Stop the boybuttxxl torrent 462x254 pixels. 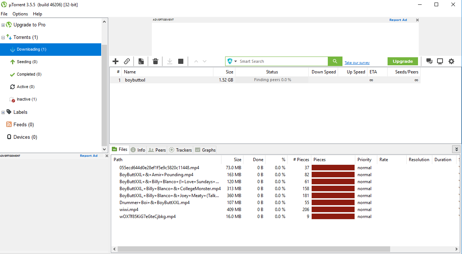(181, 61)
